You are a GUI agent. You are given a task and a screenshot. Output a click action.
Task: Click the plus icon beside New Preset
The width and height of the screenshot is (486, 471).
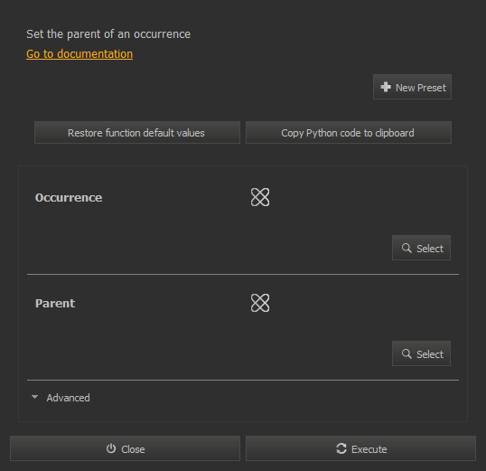[x=386, y=87]
